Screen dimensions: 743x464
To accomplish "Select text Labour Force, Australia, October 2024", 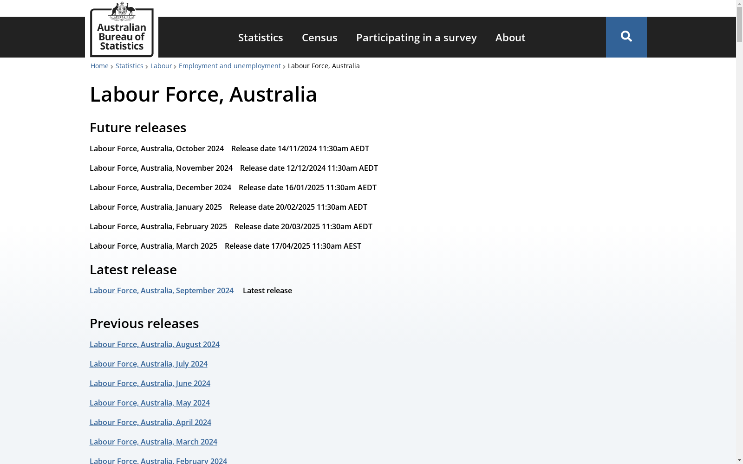I will 156,148.
